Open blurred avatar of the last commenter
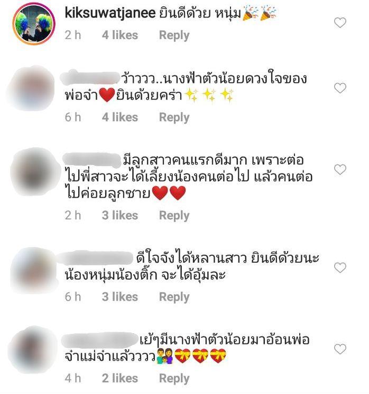 (33, 350)
